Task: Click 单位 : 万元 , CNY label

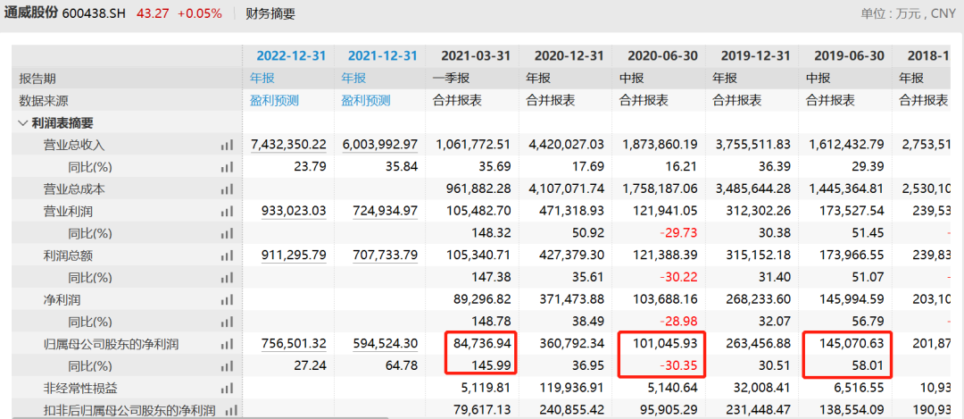Action: pos(908,14)
